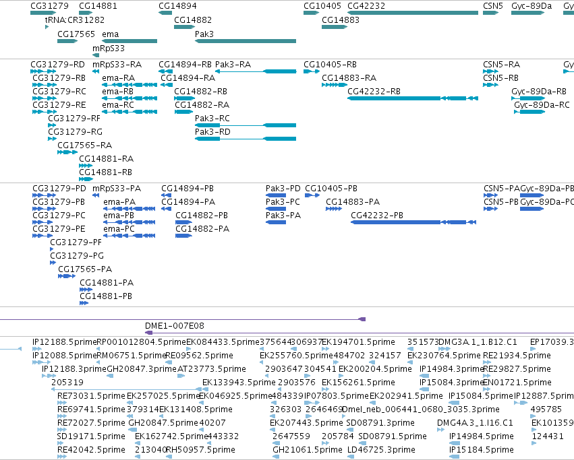Open the IP15184.5prime EST label
Screen dimensions: 574x460
(482, 450)
